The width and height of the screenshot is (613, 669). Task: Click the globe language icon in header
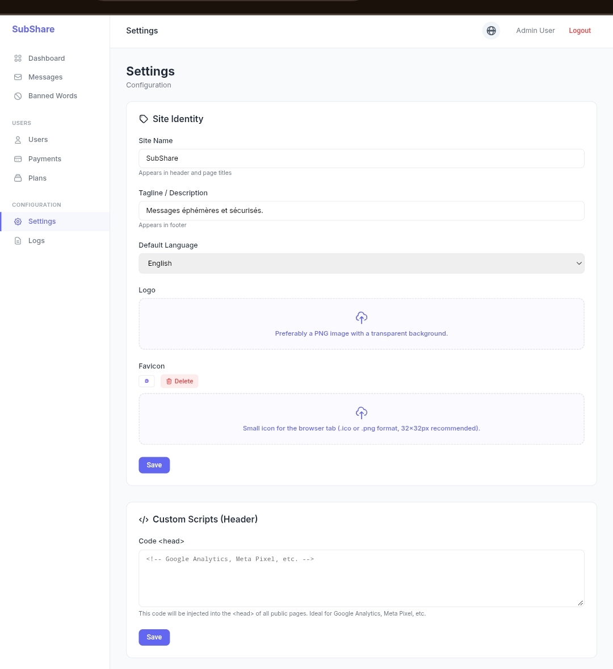491,31
